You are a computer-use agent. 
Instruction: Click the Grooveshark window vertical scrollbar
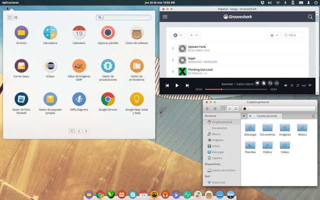tap(317, 53)
